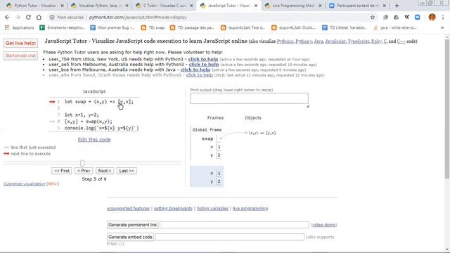Screen dimensions: 450x253
Task: Reload the current page
Action: (x=28, y=17)
